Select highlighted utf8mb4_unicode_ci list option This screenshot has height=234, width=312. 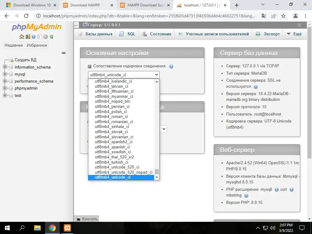point(121,177)
